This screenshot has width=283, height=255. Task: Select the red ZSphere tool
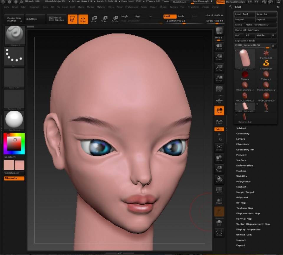pyautogui.click(x=245, y=75)
